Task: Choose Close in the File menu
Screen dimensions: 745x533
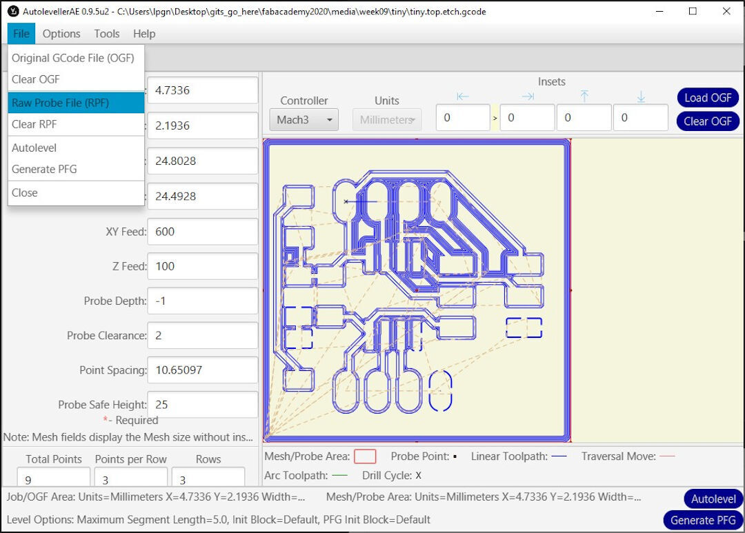Action: point(76,193)
